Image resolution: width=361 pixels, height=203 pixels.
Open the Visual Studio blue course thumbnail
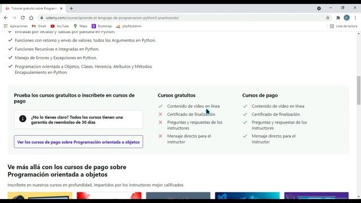(x=247, y=196)
